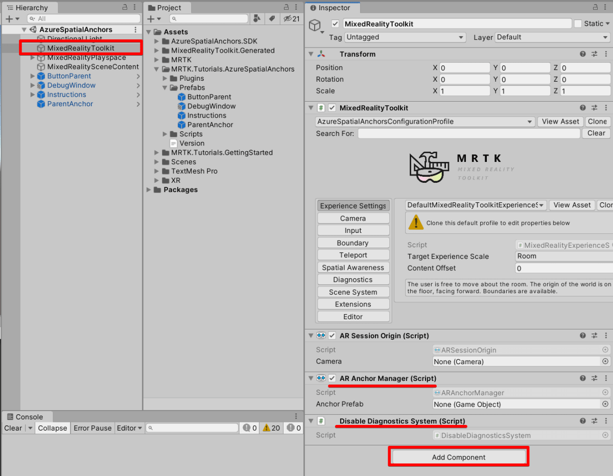Toggle MixedRealityToolkit component enabled checkbox
Viewport: 613px width, 476px height.
point(332,108)
